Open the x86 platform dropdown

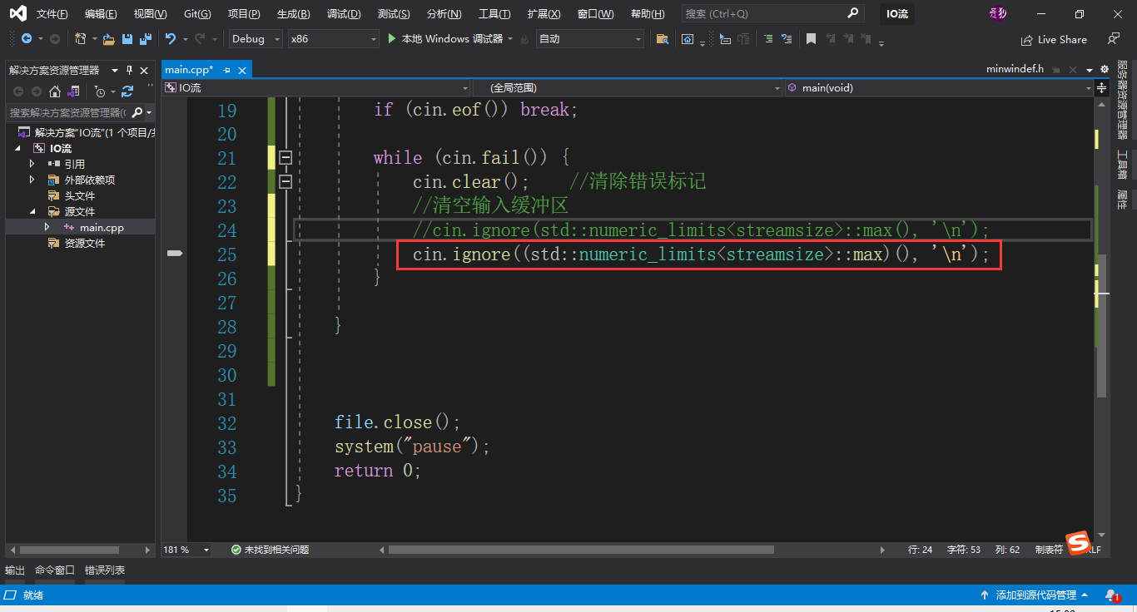[333, 38]
